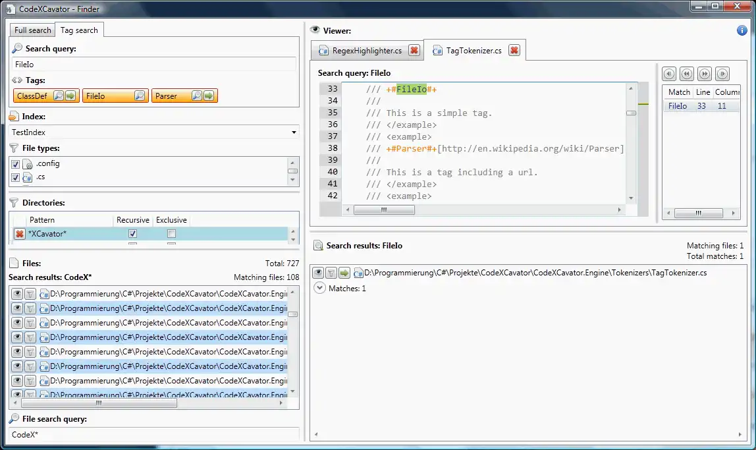
Task: Click vertical scrollbar thumb in code viewer
Action: coord(631,113)
